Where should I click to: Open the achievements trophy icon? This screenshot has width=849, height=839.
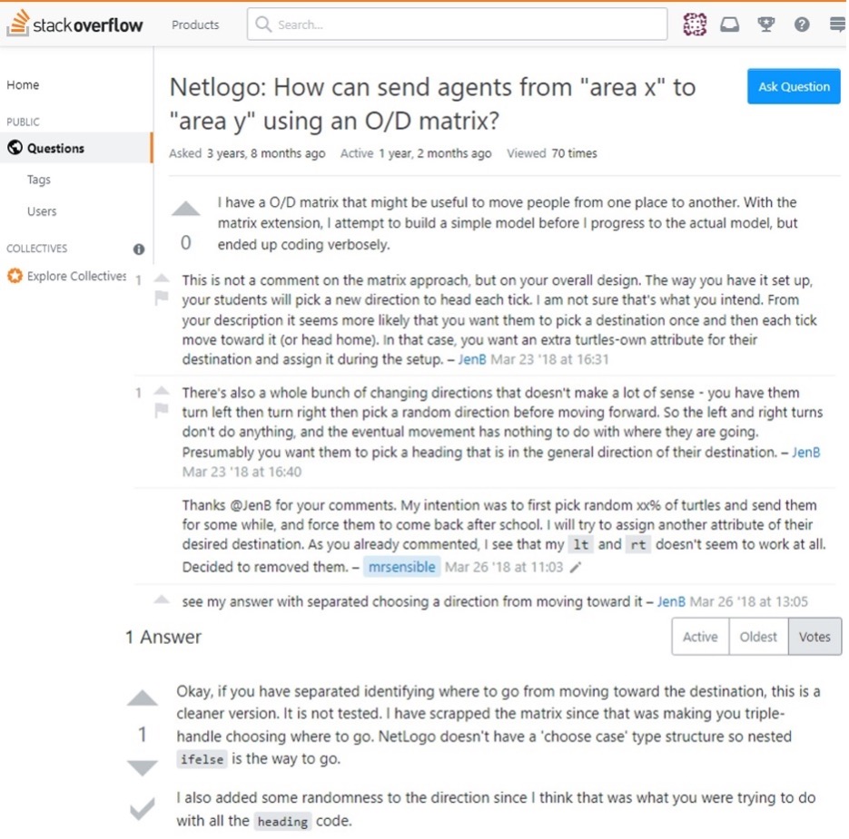(765, 24)
